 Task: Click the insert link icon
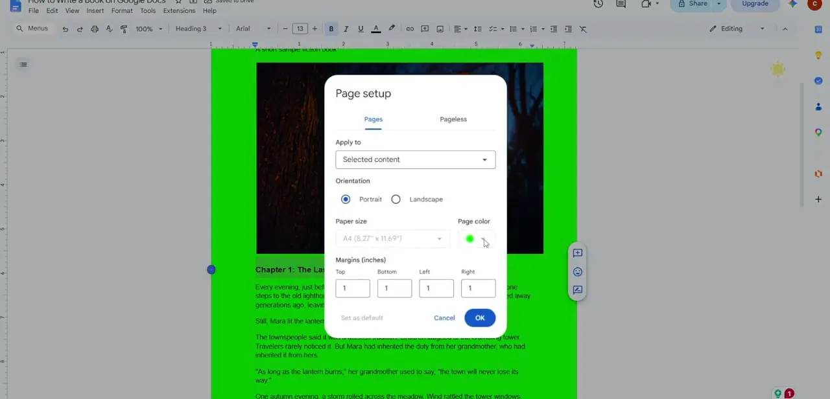tap(410, 28)
